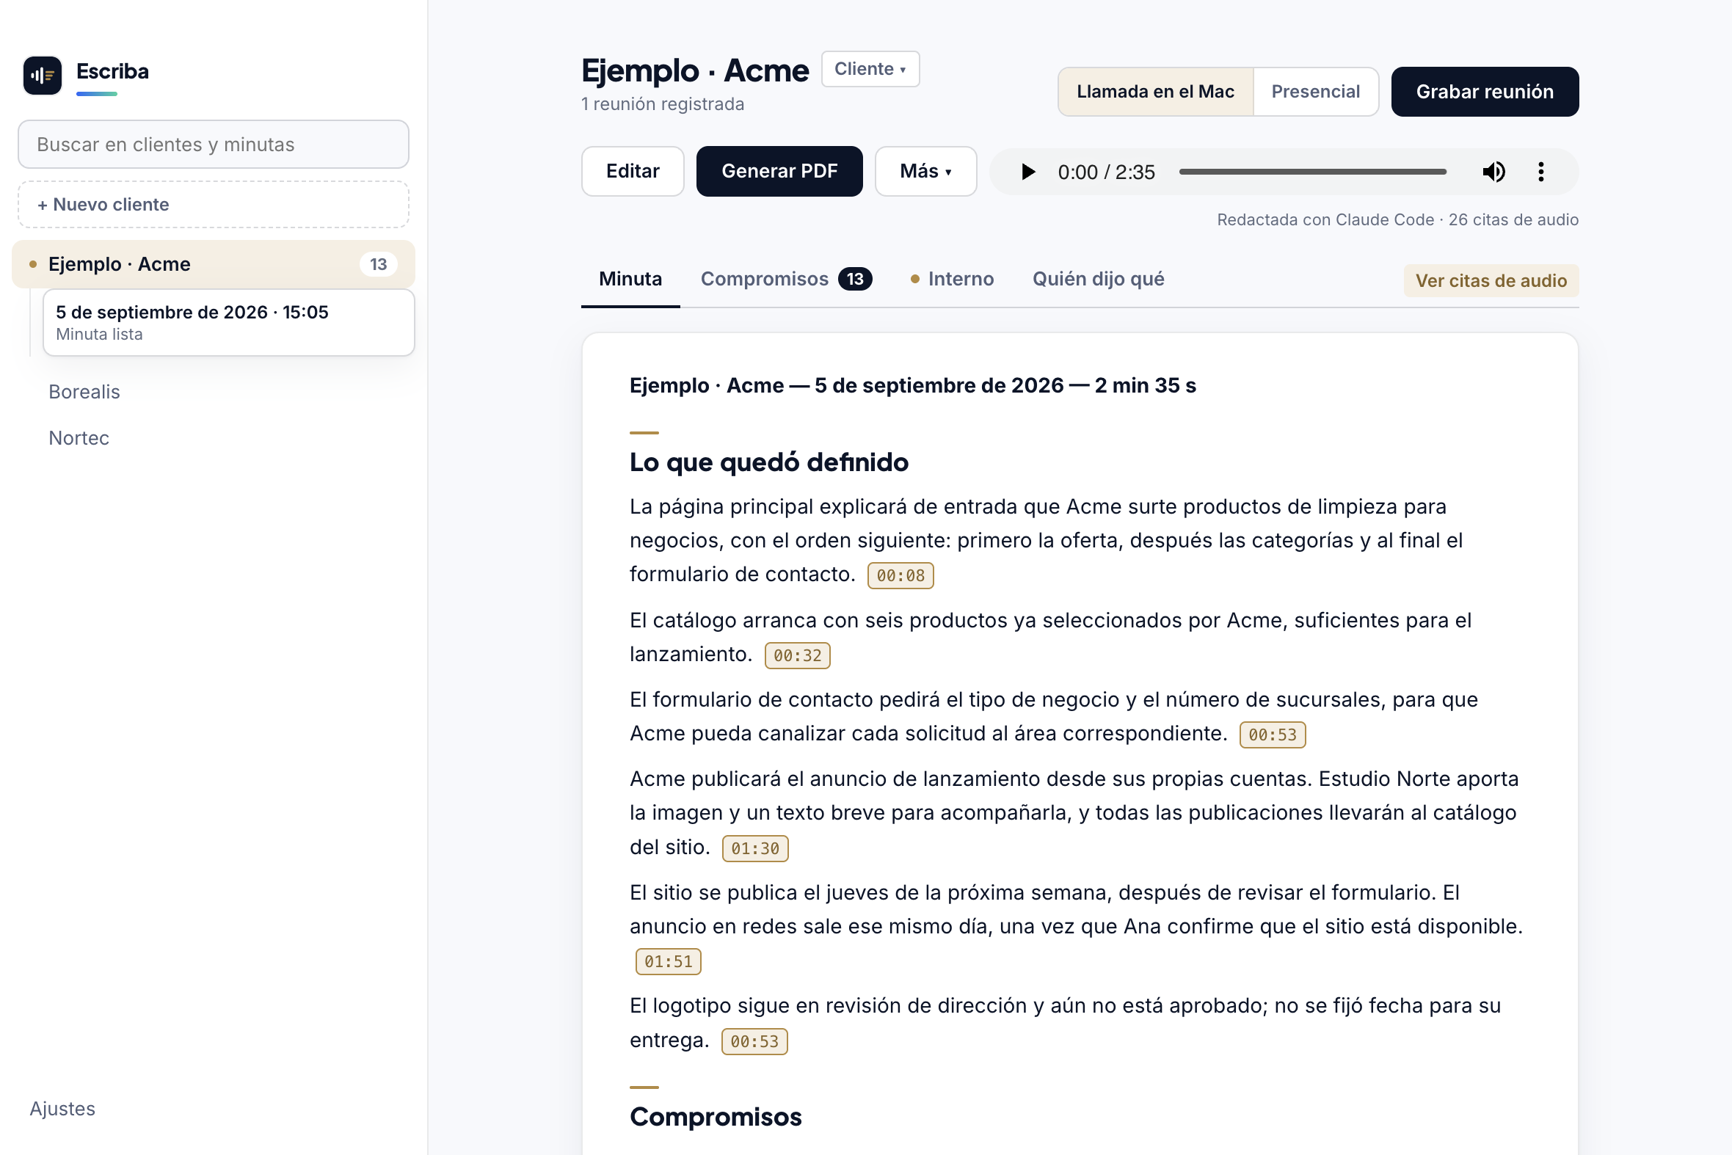
Task: Switch to Presencial recording mode
Action: (x=1316, y=91)
